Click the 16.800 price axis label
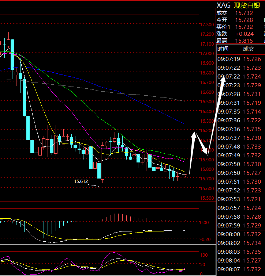This screenshot has height=276, width=265. [207, 73]
